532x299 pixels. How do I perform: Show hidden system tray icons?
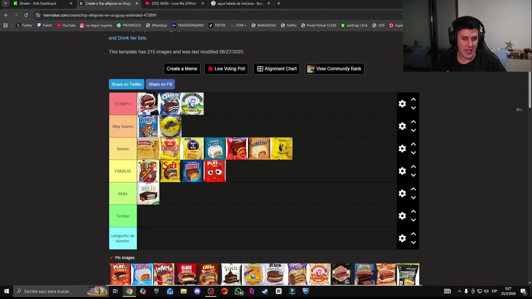459,291
